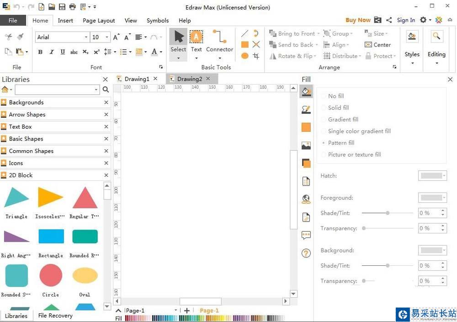This screenshot has height=322, width=457.
Task: Open the View ribbon tab
Action: [131, 21]
